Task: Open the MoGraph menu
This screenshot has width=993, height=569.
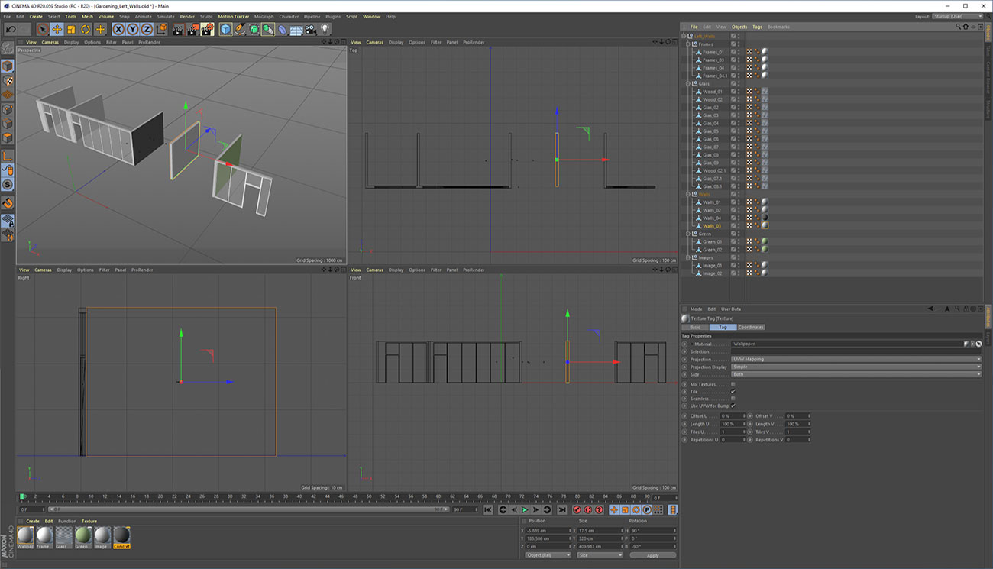Action: click(264, 16)
